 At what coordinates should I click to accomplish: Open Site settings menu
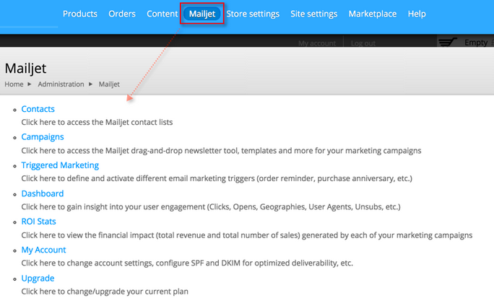(x=313, y=14)
